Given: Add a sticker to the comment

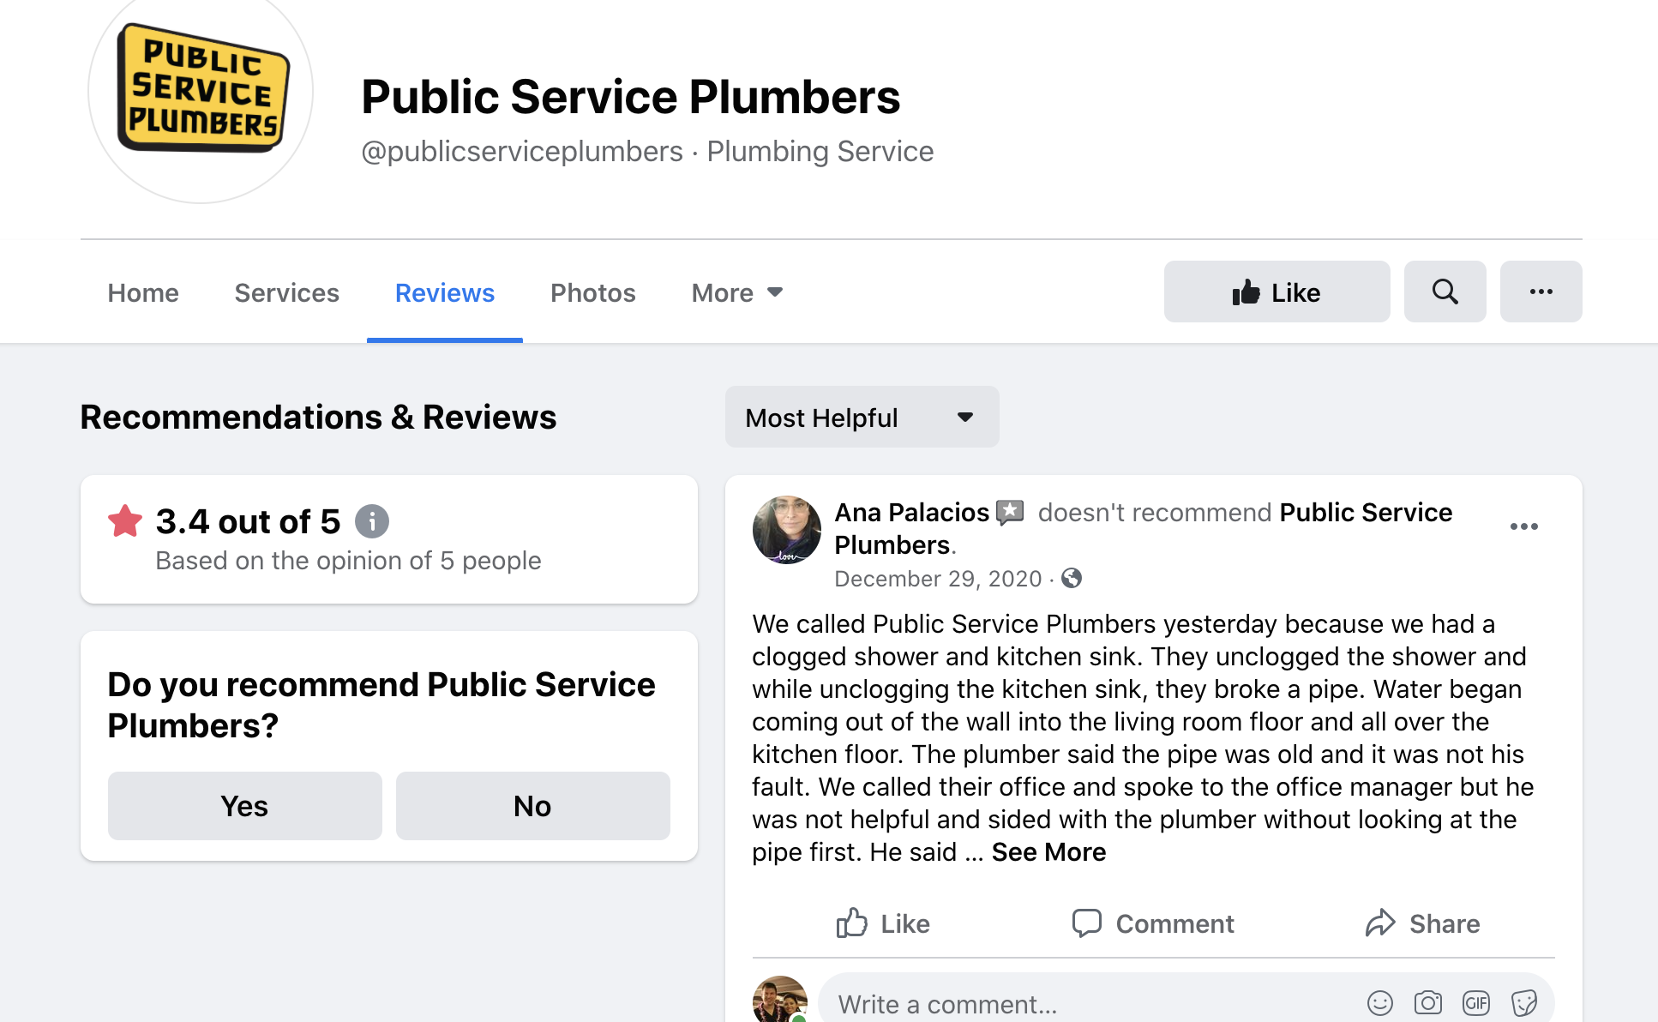Looking at the screenshot, I should click(1524, 1002).
